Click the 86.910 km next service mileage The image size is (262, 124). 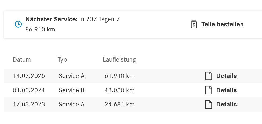tap(40, 29)
